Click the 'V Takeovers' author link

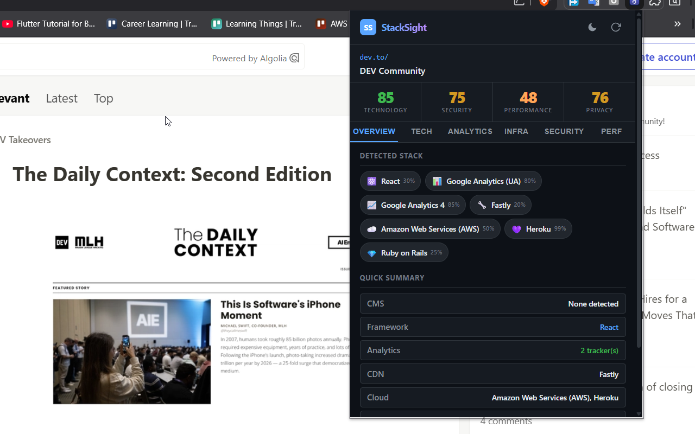tap(26, 140)
